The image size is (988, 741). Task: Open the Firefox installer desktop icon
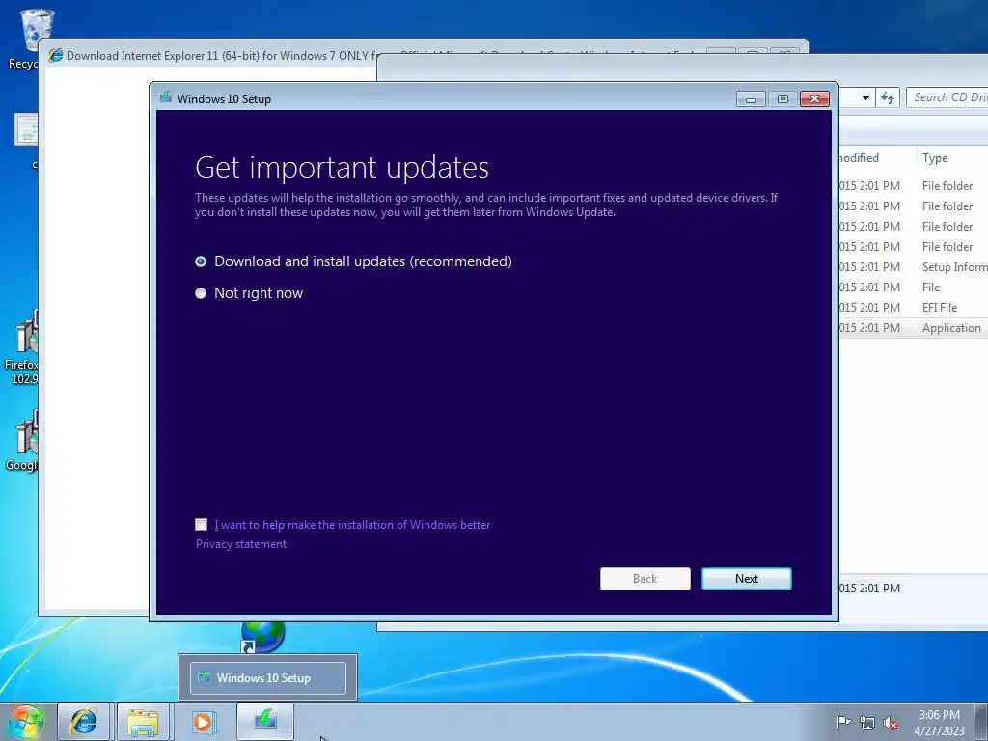[x=21, y=347]
